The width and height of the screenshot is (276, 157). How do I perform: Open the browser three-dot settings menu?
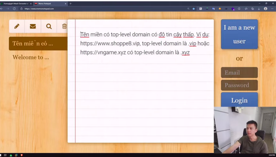272,9
